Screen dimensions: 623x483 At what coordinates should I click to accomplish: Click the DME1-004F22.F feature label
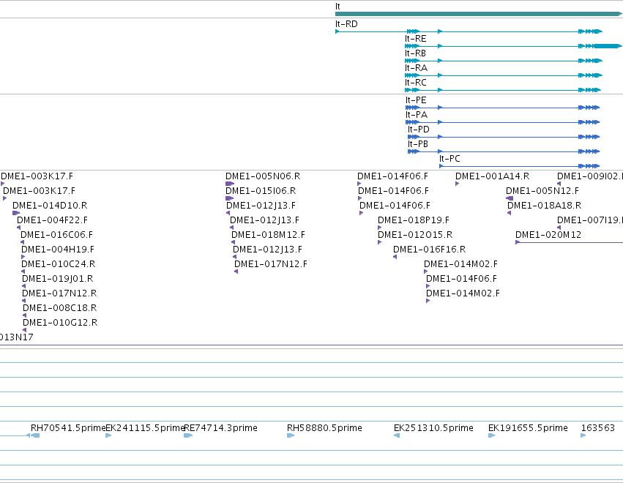52,220
